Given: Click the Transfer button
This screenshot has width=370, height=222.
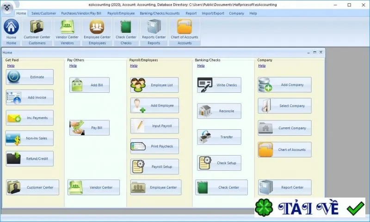Looking at the screenshot, I should pos(219,137).
